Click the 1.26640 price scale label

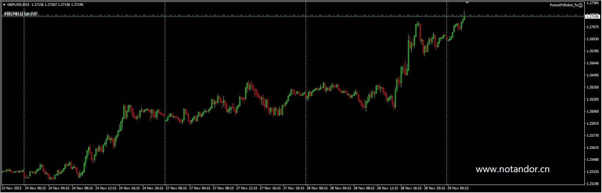click(x=593, y=63)
